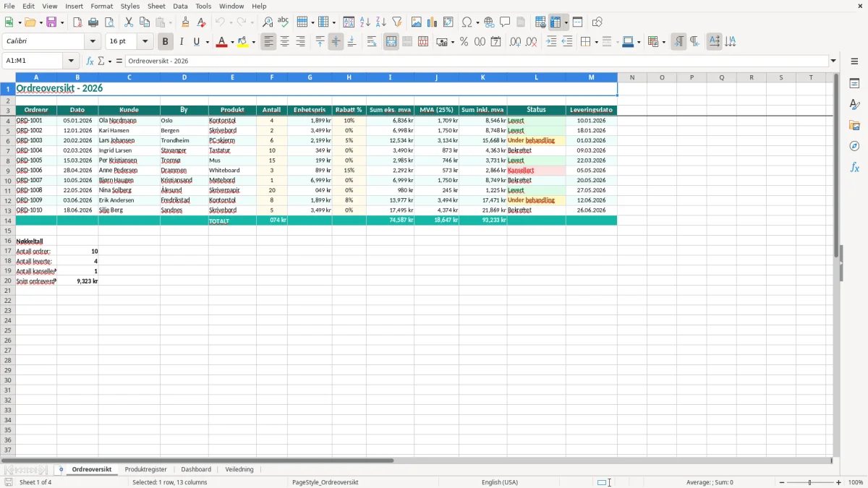Screen dimensions: 868x488
Task: Click the Insert Image icon
Action: click(417, 22)
